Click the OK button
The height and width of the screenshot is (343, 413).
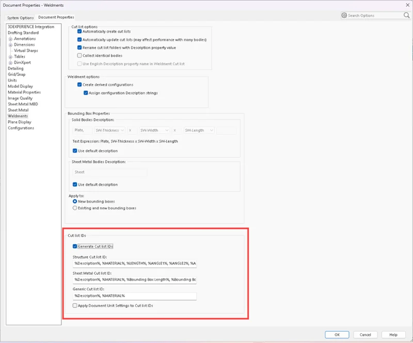coord(337,335)
